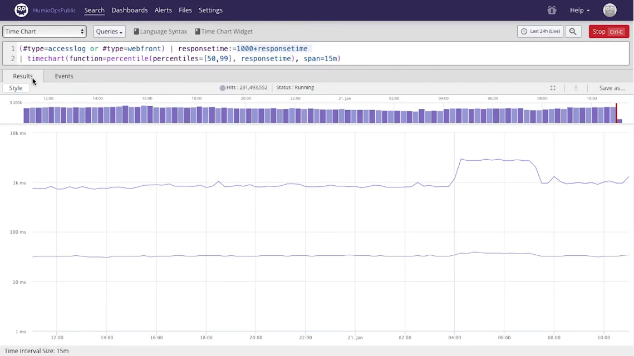Expand the Queries dropdown
The width and height of the screenshot is (634, 356).
(x=109, y=32)
